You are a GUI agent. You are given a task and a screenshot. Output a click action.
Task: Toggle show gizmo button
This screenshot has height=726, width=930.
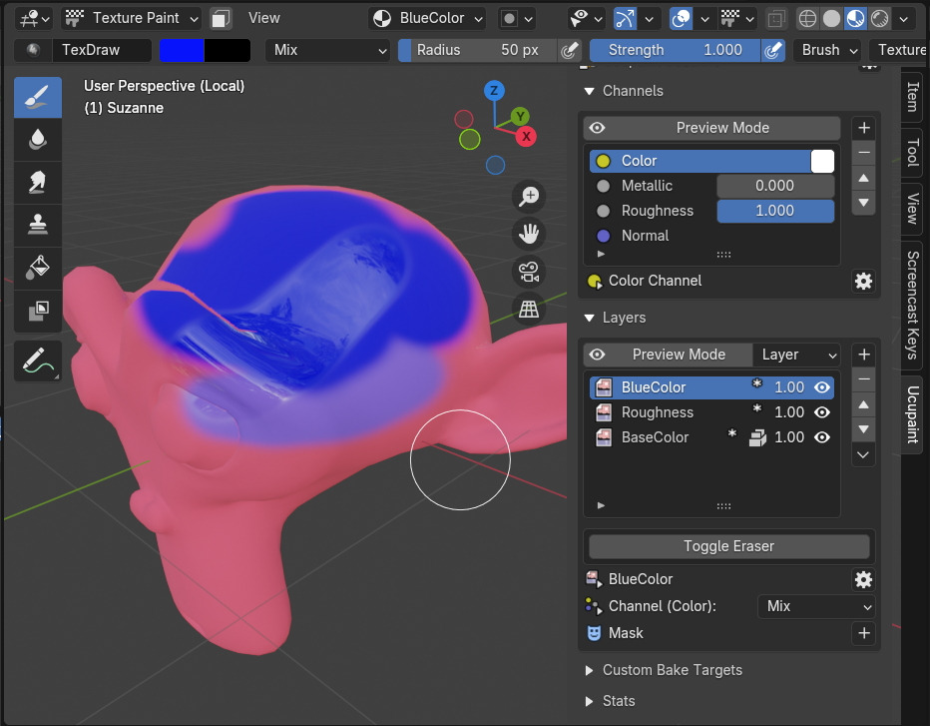[625, 18]
